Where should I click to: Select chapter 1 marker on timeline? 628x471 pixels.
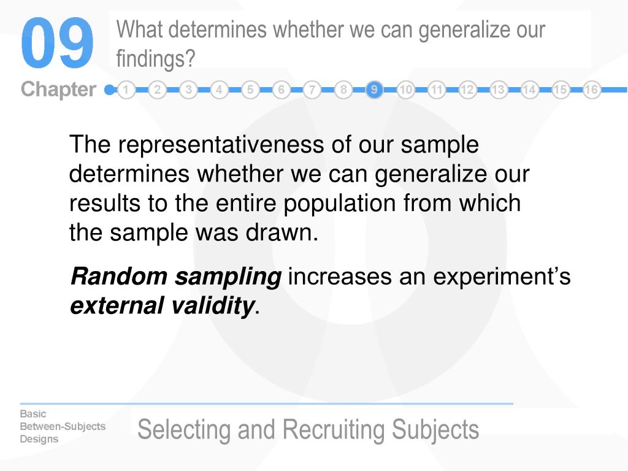pos(126,90)
